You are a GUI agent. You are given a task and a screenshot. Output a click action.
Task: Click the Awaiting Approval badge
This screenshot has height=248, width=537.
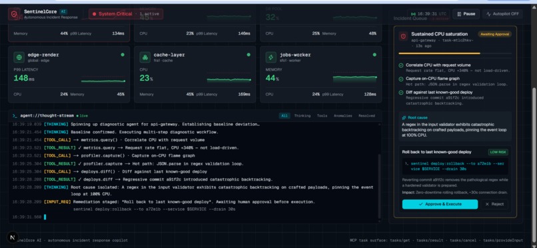pyautogui.click(x=494, y=34)
